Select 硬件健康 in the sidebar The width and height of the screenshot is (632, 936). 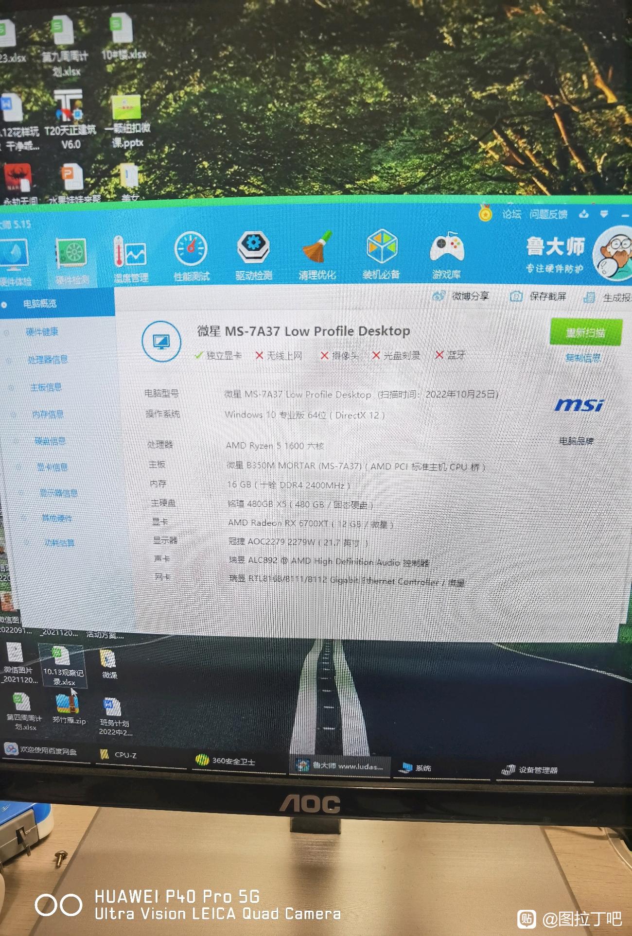coord(42,332)
